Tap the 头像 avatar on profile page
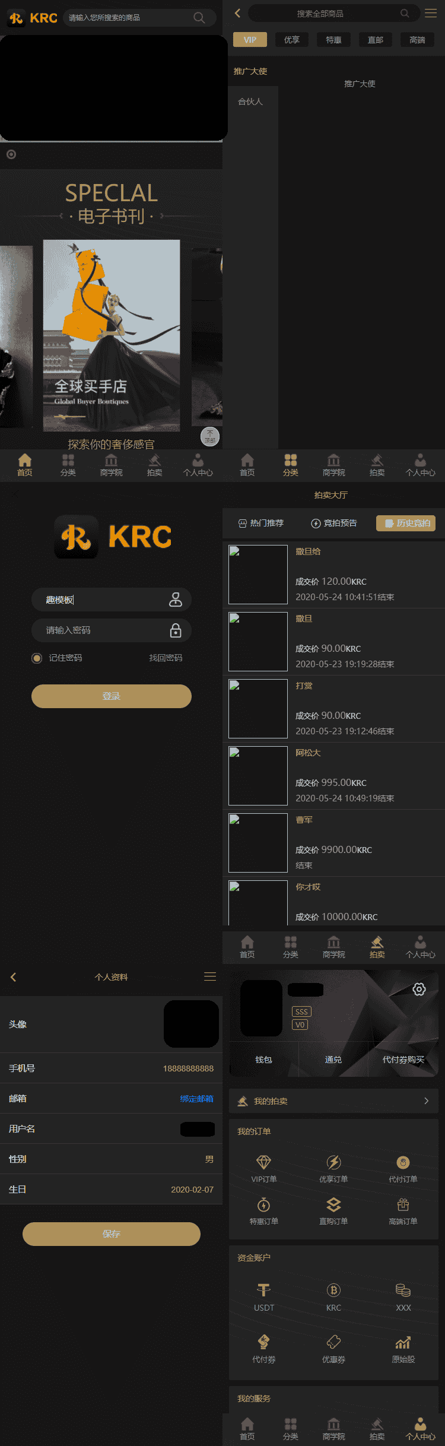This screenshot has width=445, height=1446. tap(191, 1024)
